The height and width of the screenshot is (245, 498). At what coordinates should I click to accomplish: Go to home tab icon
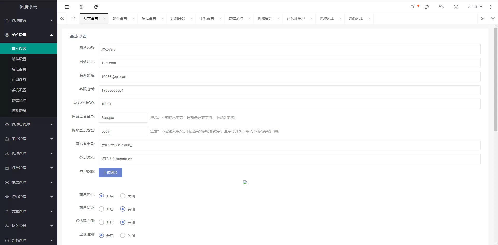(x=73, y=18)
